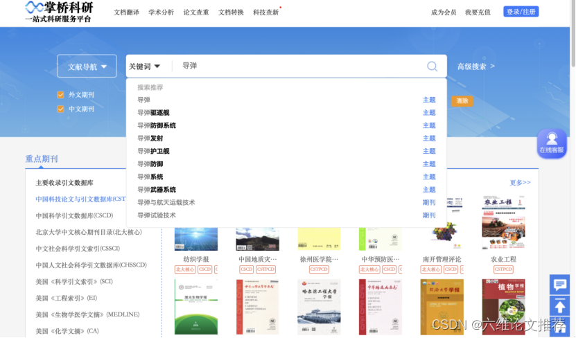
Task: Click the 掌桥科研 site logo
Action: (x=59, y=12)
